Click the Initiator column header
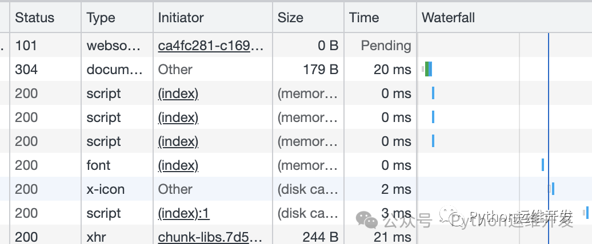 coord(181,18)
